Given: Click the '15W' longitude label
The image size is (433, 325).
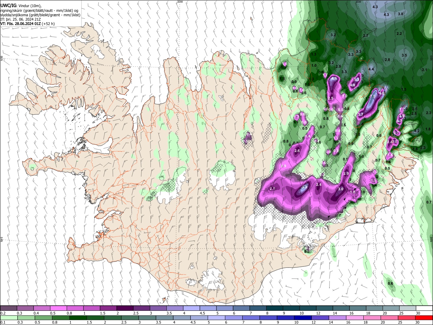Looking at the screenshot, I should tap(358, 2).
